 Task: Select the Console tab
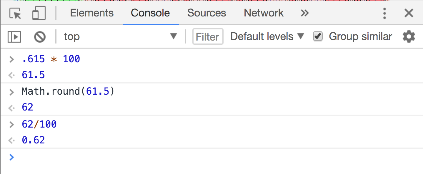(x=150, y=13)
